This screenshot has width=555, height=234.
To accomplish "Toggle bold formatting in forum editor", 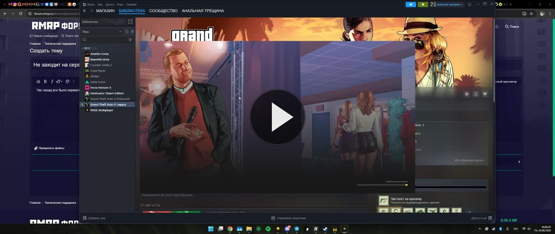I will [45, 81].
